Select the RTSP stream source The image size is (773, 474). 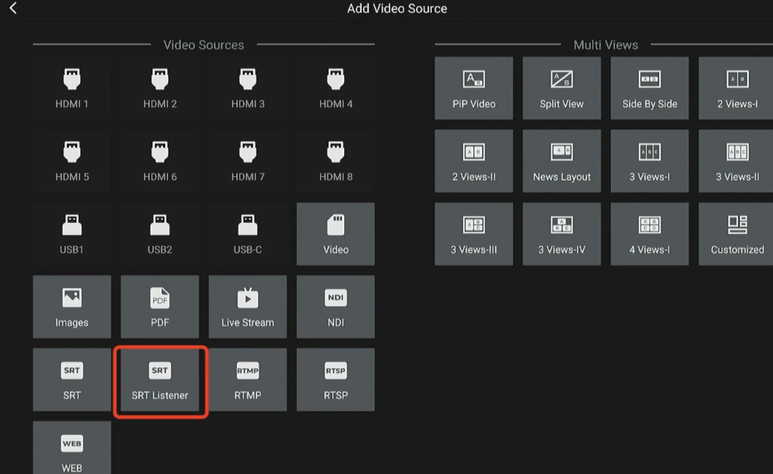336,380
